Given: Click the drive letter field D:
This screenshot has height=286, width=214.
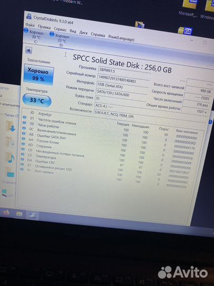Looking at the screenshot, I should tap(120, 101).
